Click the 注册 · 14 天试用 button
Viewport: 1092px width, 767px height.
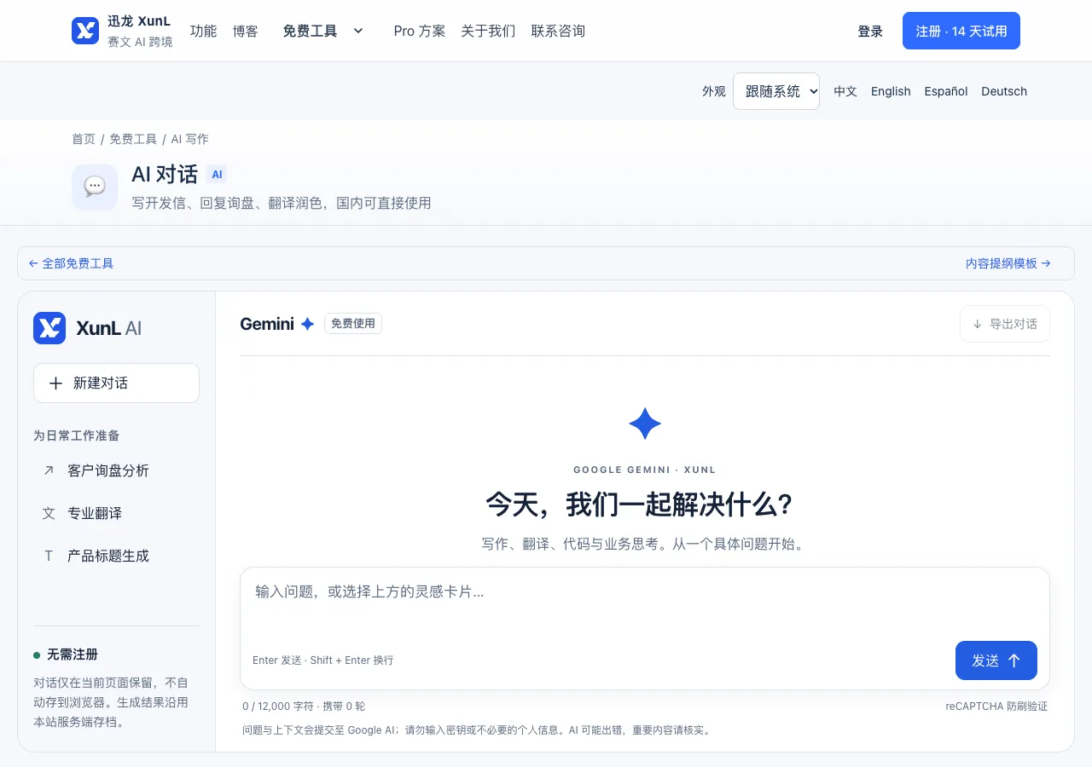pos(961,31)
